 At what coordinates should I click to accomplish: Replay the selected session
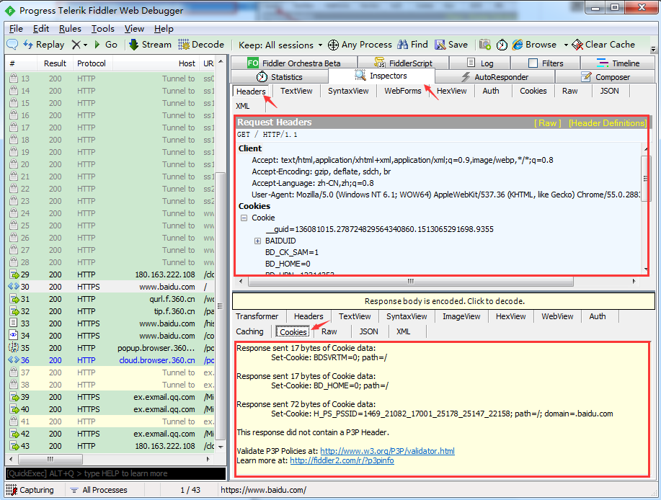click(x=44, y=45)
